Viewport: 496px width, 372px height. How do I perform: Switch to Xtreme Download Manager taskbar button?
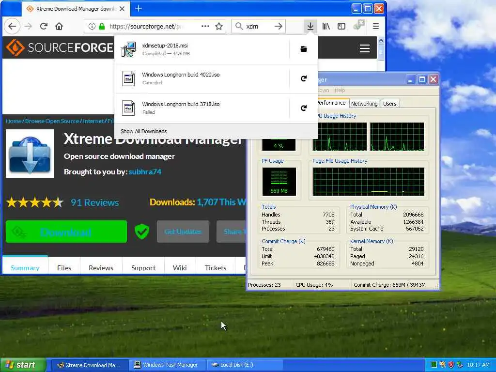[x=90, y=365]
